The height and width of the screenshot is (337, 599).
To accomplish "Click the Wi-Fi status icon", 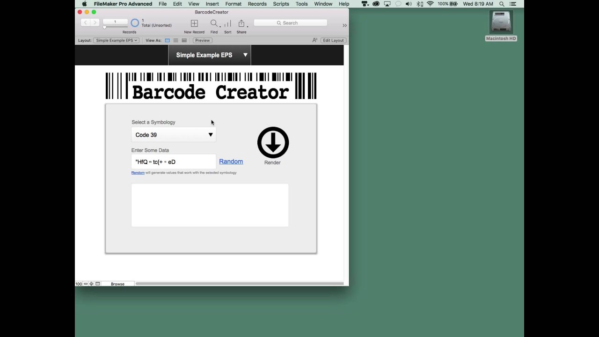I will (430, 4).
